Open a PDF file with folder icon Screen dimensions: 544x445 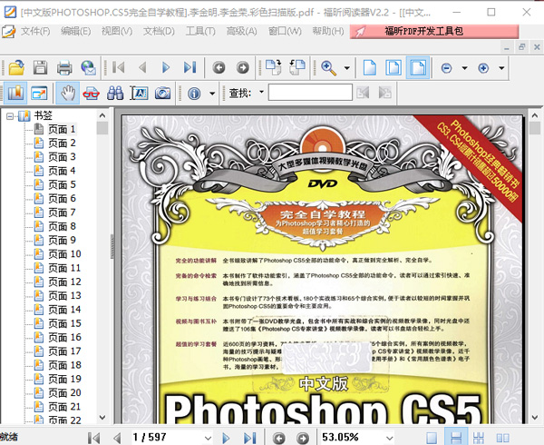tap(16, 67)
